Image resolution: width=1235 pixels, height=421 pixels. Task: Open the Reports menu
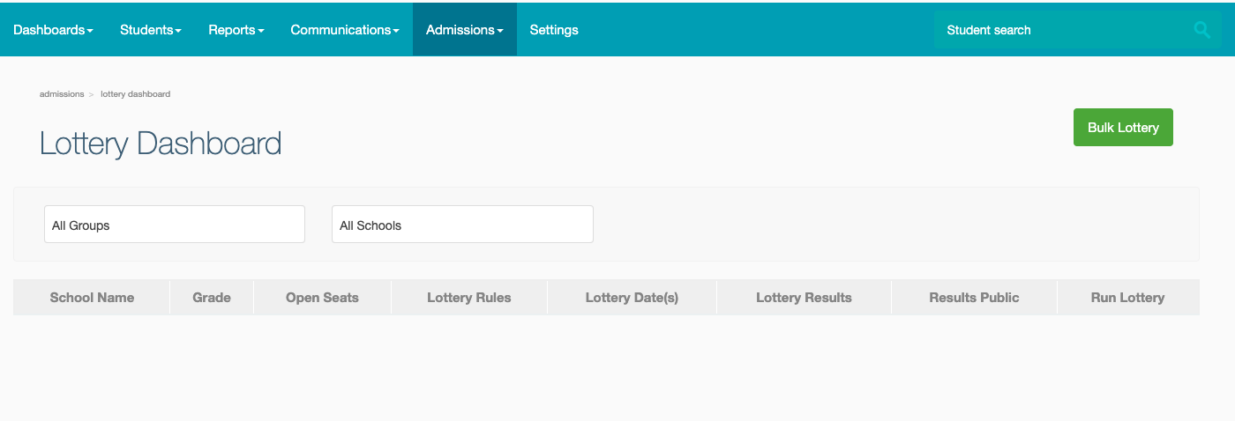click(x=236, y=30)
